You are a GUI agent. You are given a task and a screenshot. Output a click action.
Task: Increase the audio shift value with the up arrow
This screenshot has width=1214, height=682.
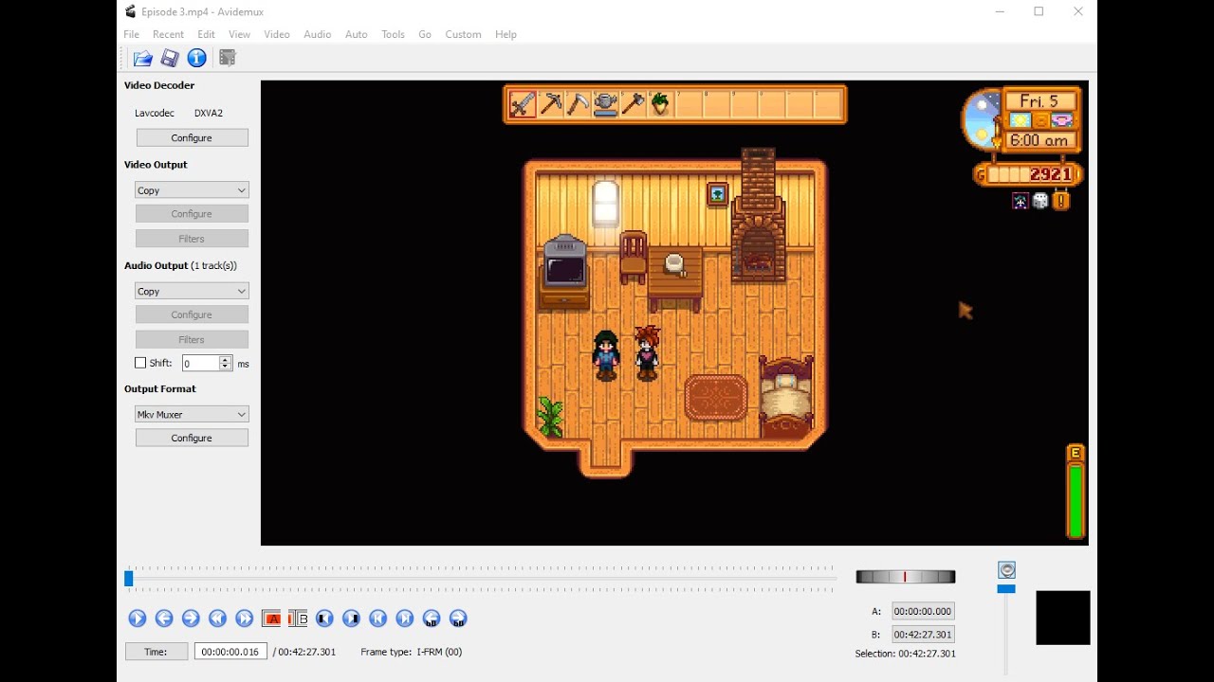pyautogui.click(x=226, y=359)
